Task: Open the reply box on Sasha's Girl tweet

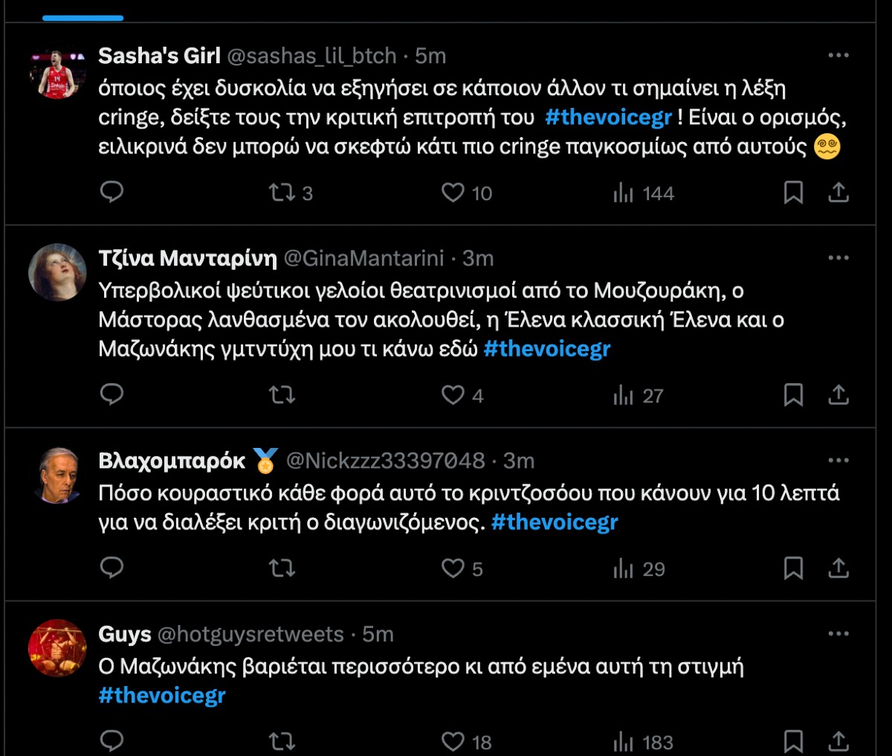Action: tap(111, 193)
